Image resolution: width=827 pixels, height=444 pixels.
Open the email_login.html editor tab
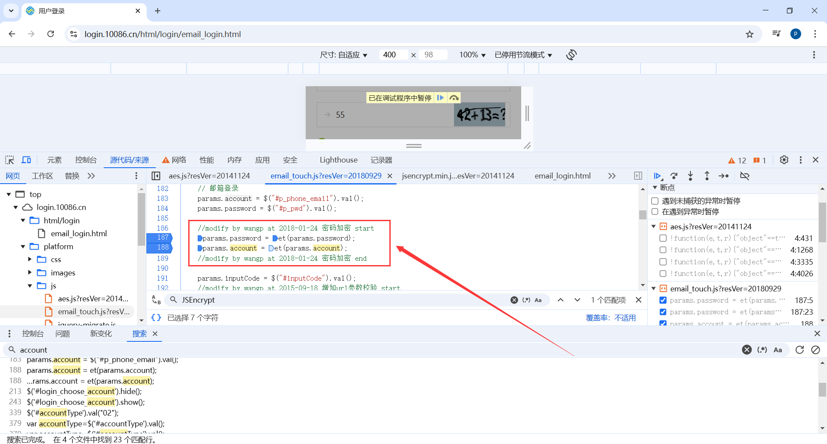pos(563,176)
